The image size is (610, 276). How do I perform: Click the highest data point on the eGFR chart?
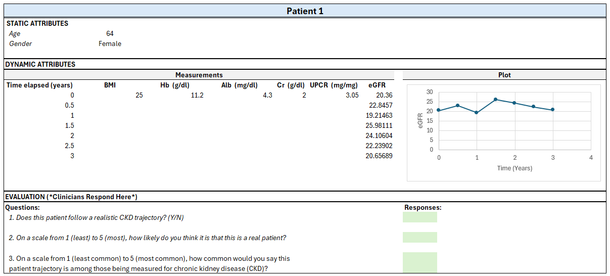pos(496,100)
